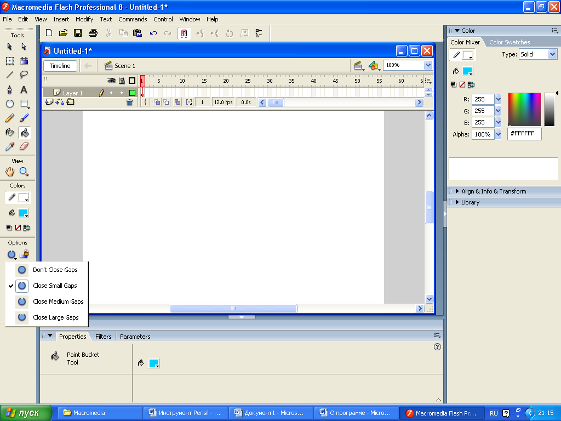561x421 pixels.
Task: Click the Undo toolbar icon
Action: pos(153,33)
